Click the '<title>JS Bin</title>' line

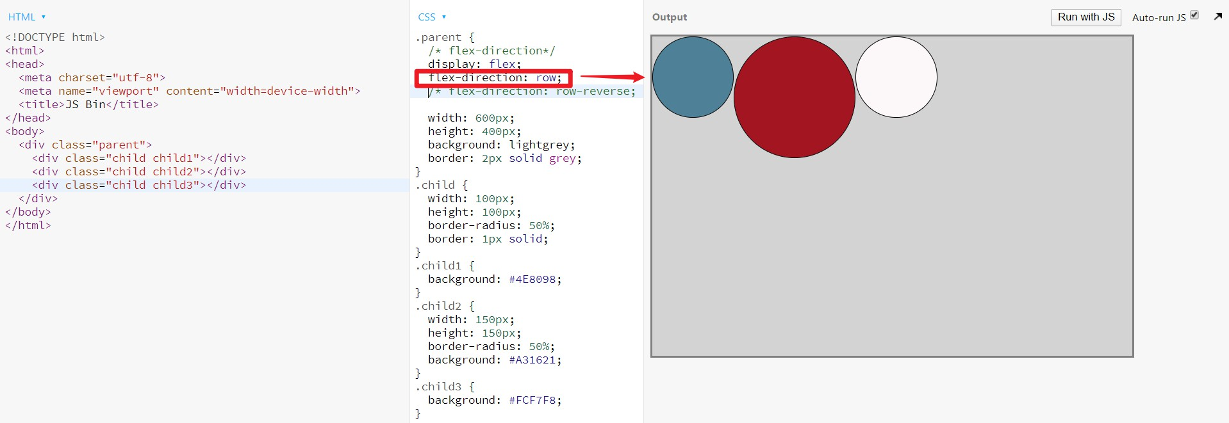coord(88,105)
